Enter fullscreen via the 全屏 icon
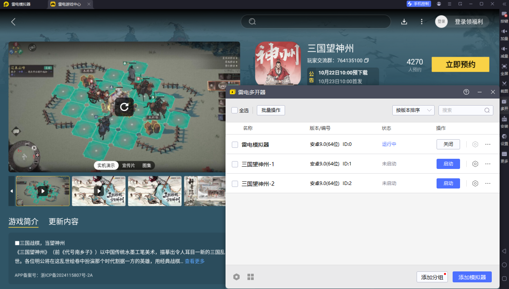Viewport: 509px width, 289px height. click(x=504, y=67)
